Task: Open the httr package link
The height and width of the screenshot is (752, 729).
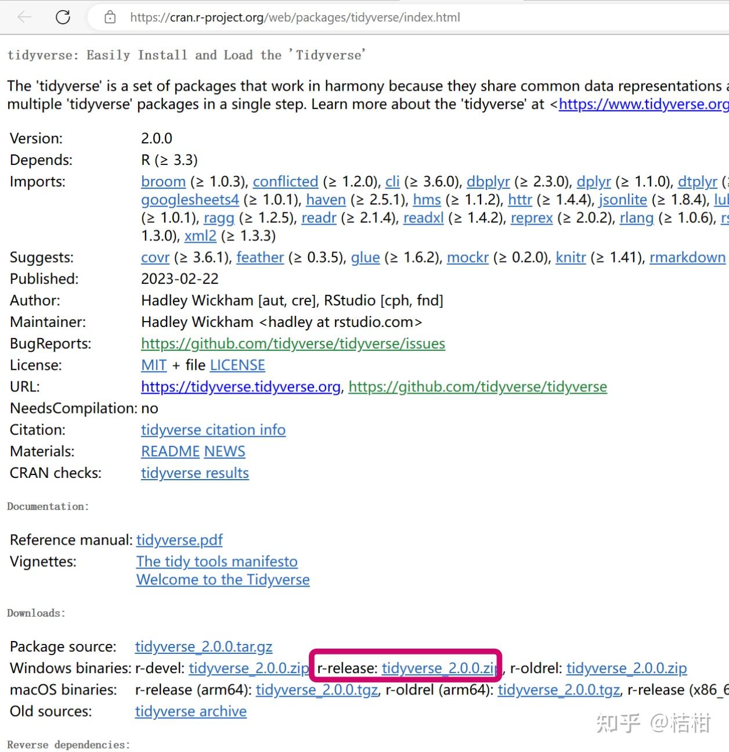Action: (520, 200)
